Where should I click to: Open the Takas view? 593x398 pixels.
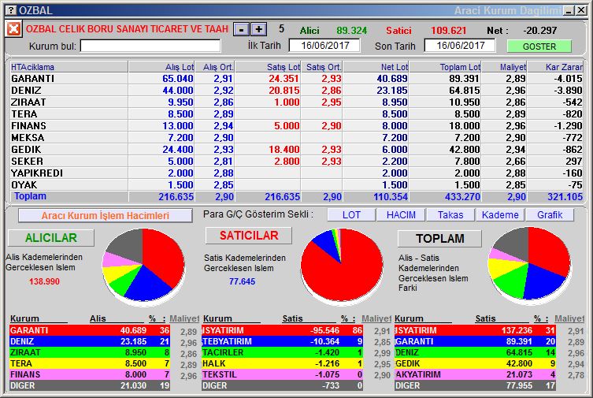(450, 215)
